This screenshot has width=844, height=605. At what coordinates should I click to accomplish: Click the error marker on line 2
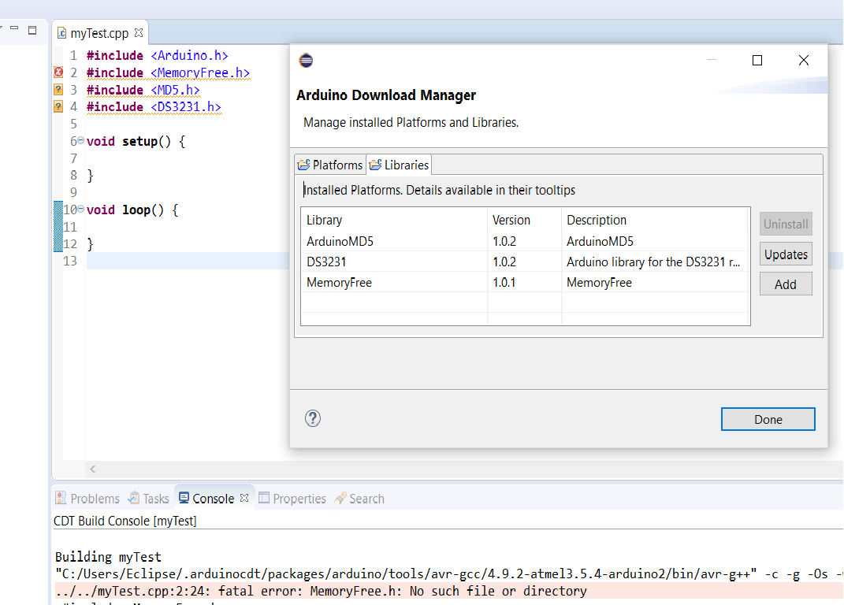point(58,72)
